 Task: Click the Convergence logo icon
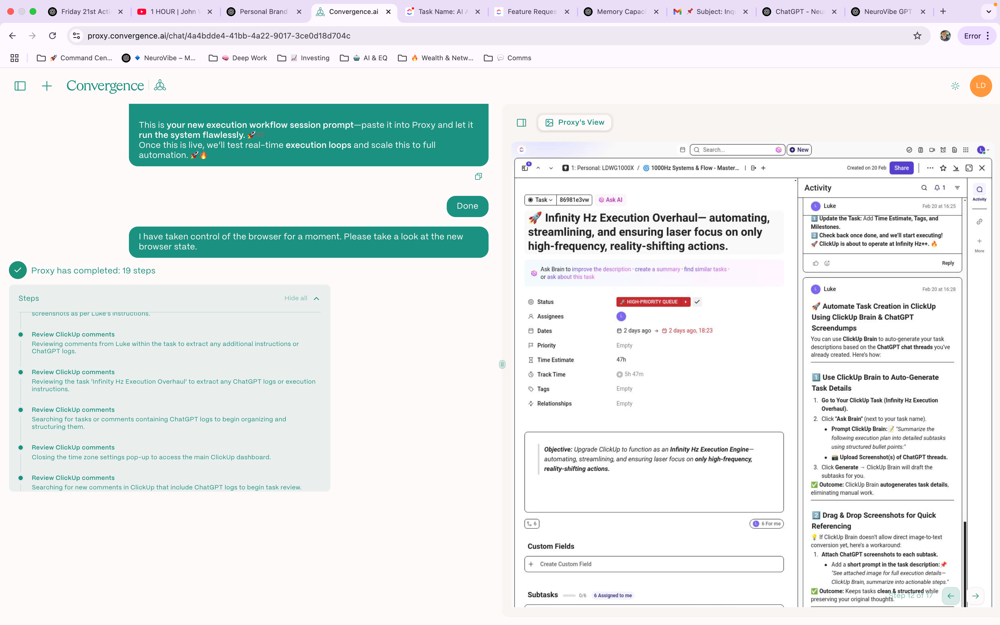(160, 86)
